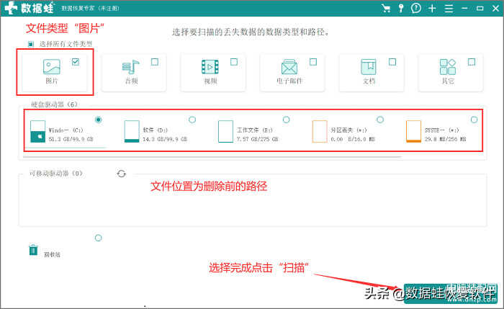Click the 图片 label text
The image size is (504, 309).
tap(51, 81)
